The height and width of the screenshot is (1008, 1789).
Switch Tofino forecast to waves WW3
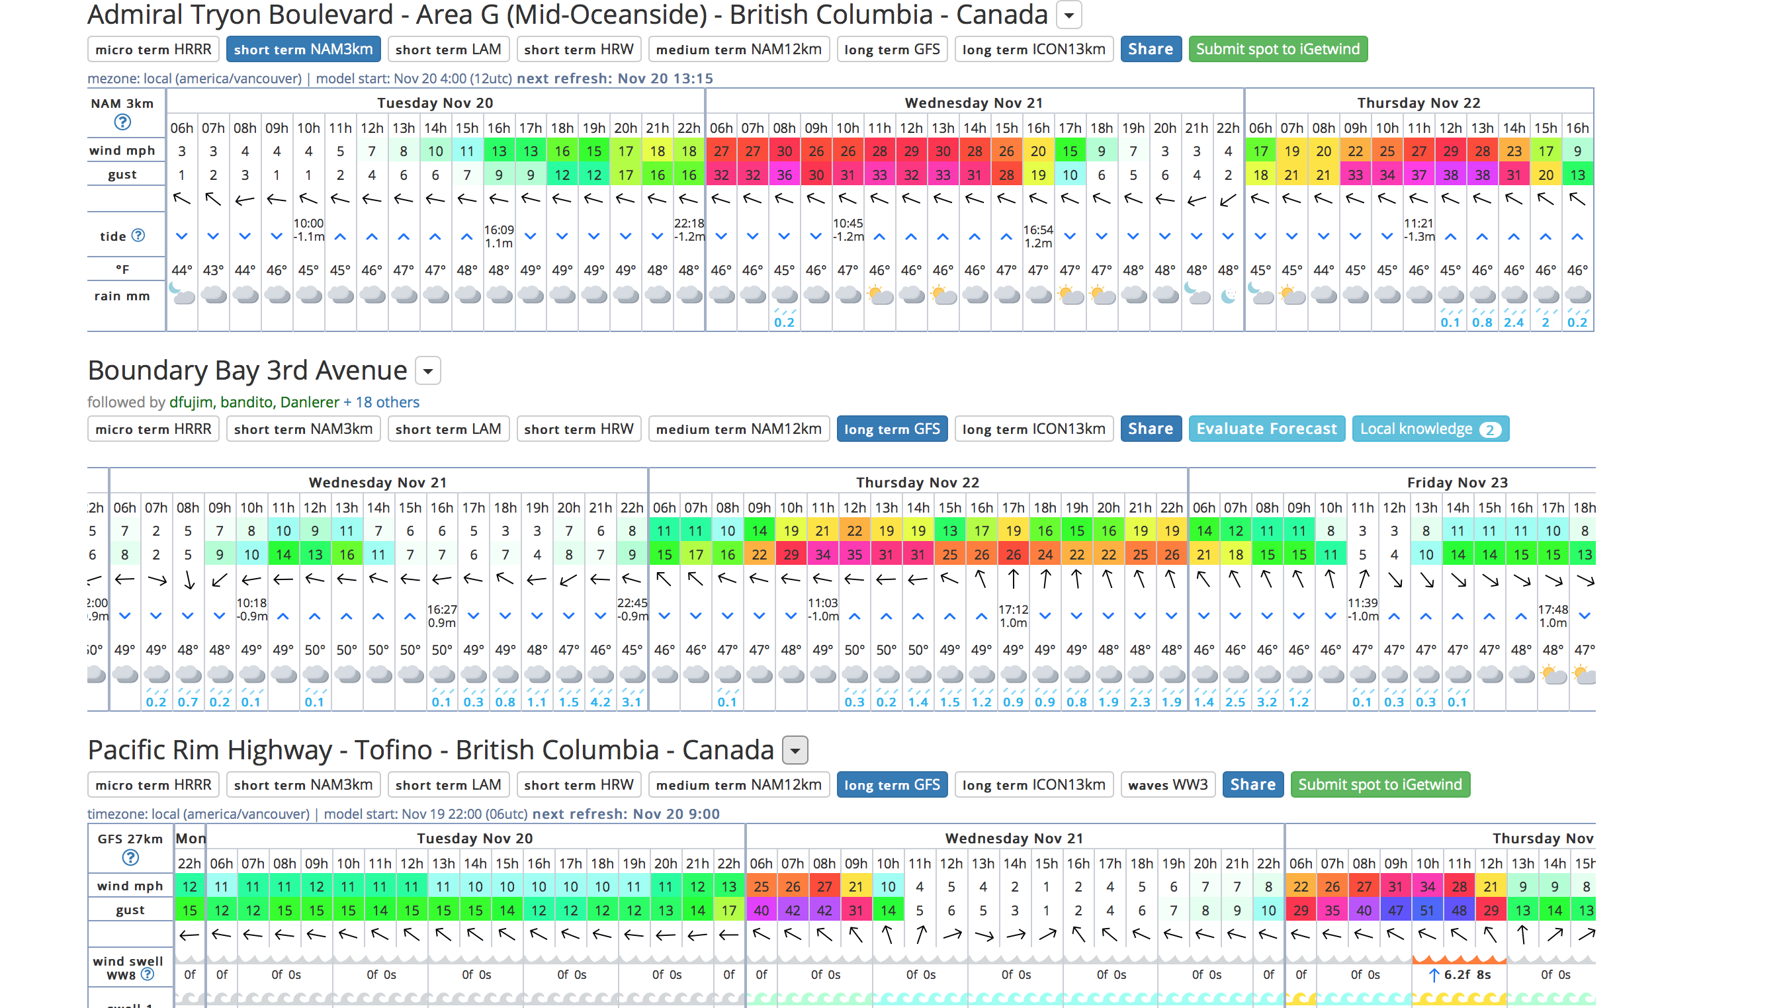tap(1168, 784)
